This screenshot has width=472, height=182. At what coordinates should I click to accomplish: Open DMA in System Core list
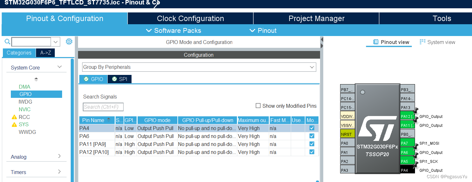tap(25, 87)
